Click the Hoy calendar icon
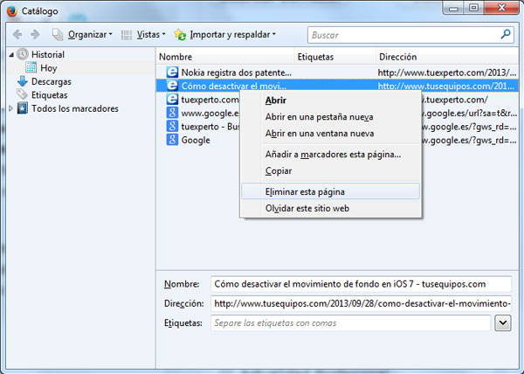The image size is (524, 374). pos(31,67)
